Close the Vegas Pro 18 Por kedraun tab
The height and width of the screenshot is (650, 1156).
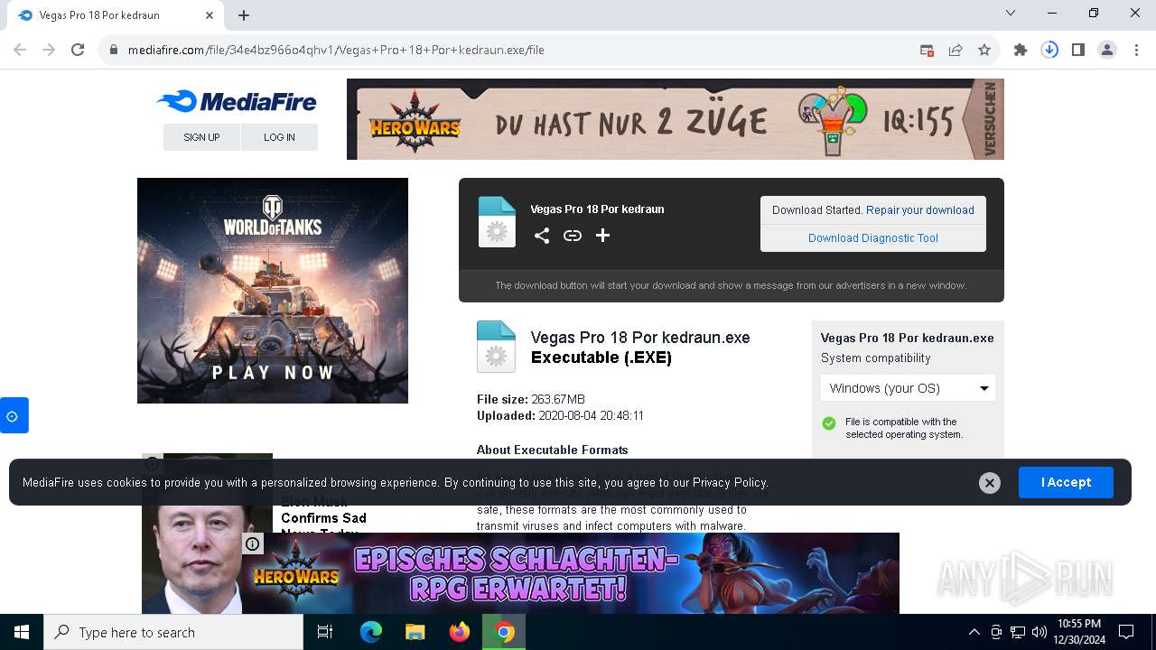click(210, 15)
